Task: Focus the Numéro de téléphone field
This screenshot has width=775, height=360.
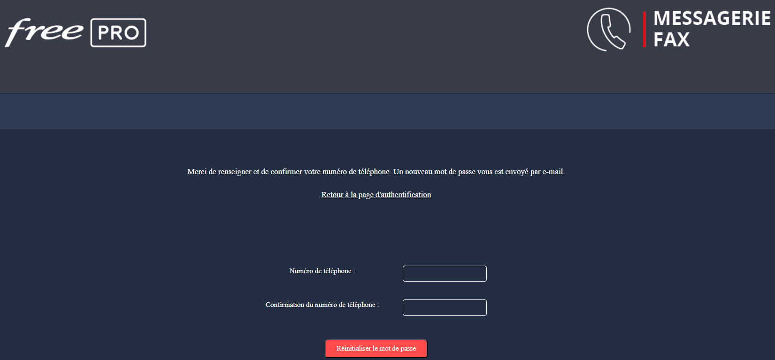Action: pyautogui.click(x=445, y=274)
